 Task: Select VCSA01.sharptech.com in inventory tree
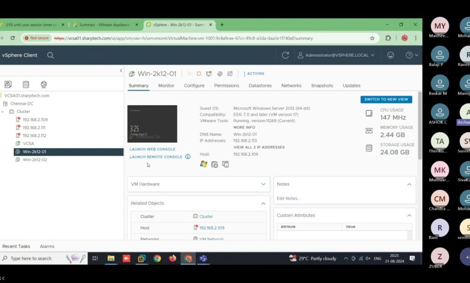(x=27, y=96)
